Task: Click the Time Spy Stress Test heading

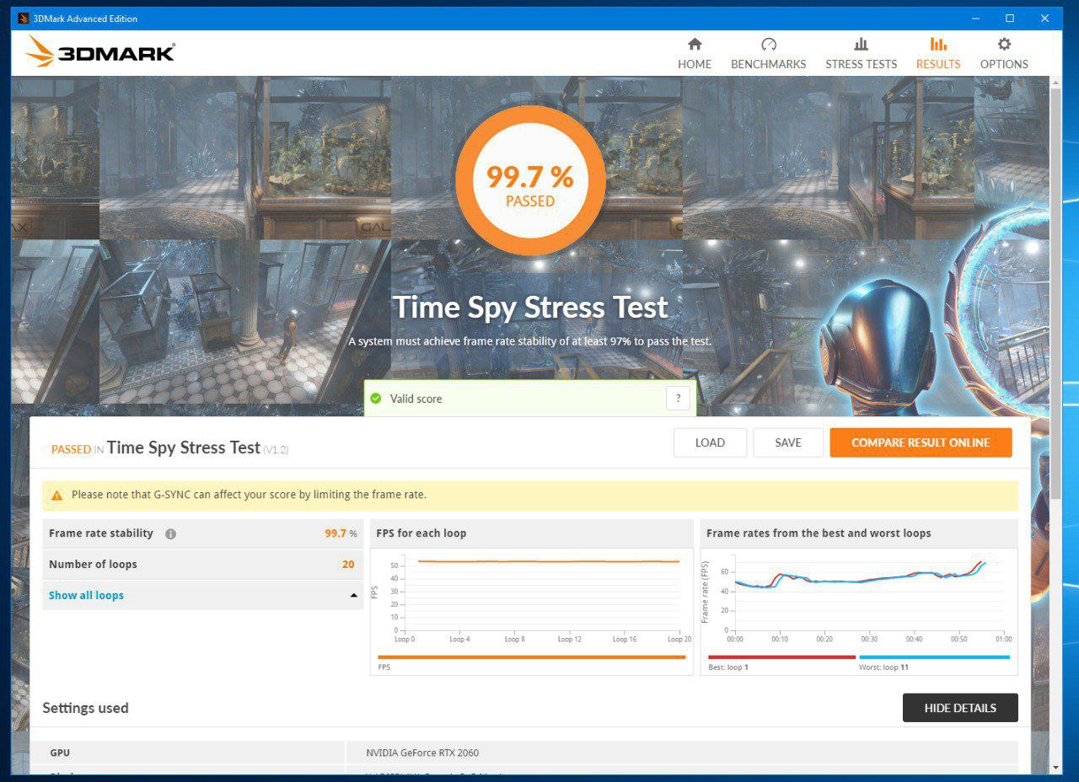Action: click(530, 308)
